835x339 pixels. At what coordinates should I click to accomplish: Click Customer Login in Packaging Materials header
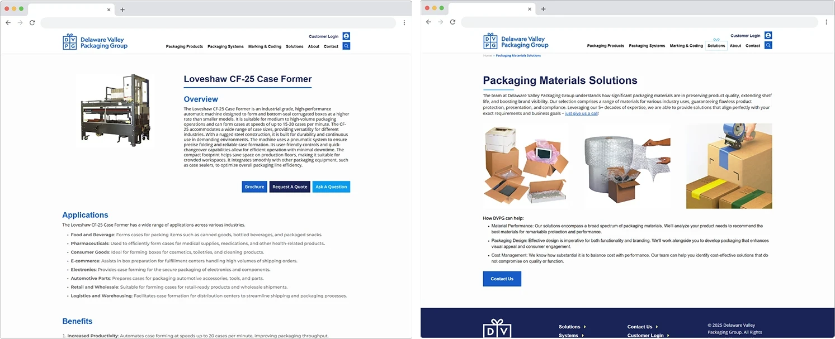click(x=746, y=36)
